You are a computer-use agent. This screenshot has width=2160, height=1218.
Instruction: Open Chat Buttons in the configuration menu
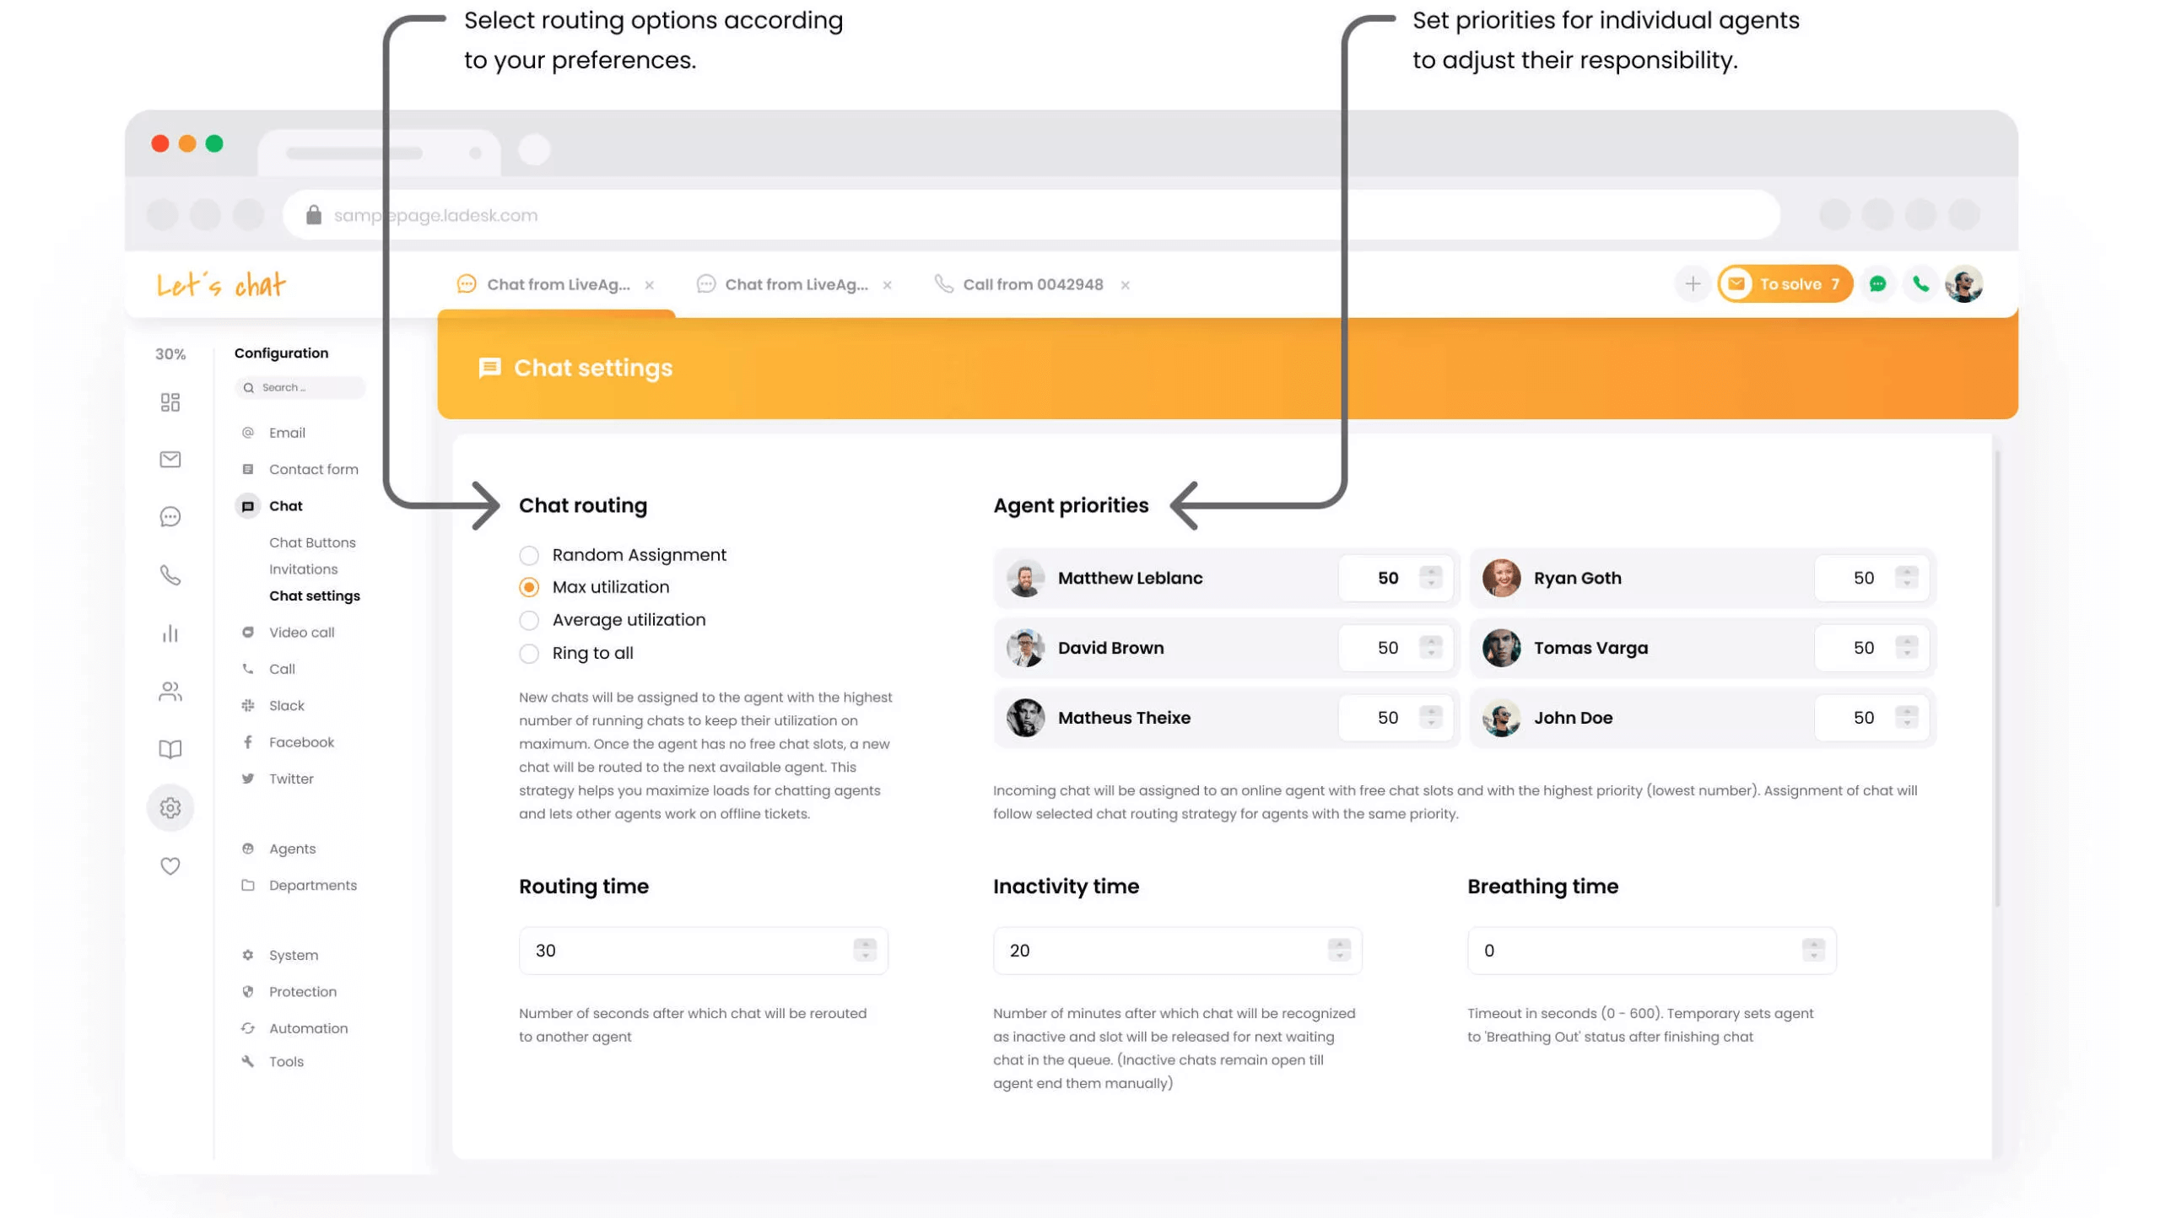[312, 542]
